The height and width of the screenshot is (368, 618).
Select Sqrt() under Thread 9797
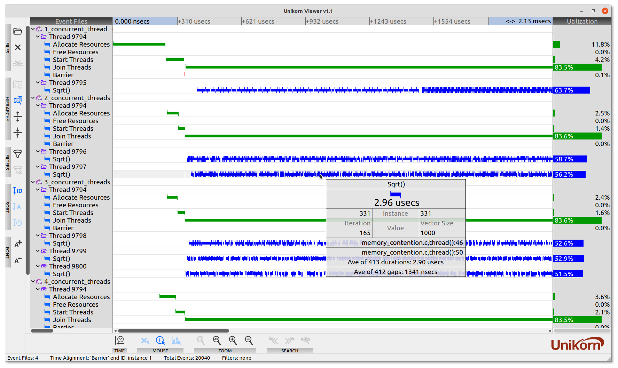[x=61, y=175]
